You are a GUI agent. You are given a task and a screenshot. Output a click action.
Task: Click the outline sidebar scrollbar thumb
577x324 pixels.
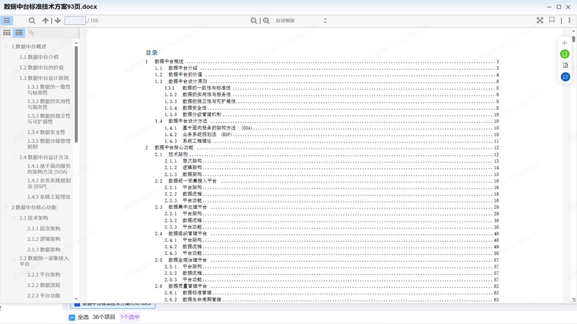pyautogui.click(x=76, y=94)
